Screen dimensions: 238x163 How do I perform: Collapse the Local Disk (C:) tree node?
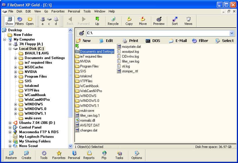click(x=10, y=49)
